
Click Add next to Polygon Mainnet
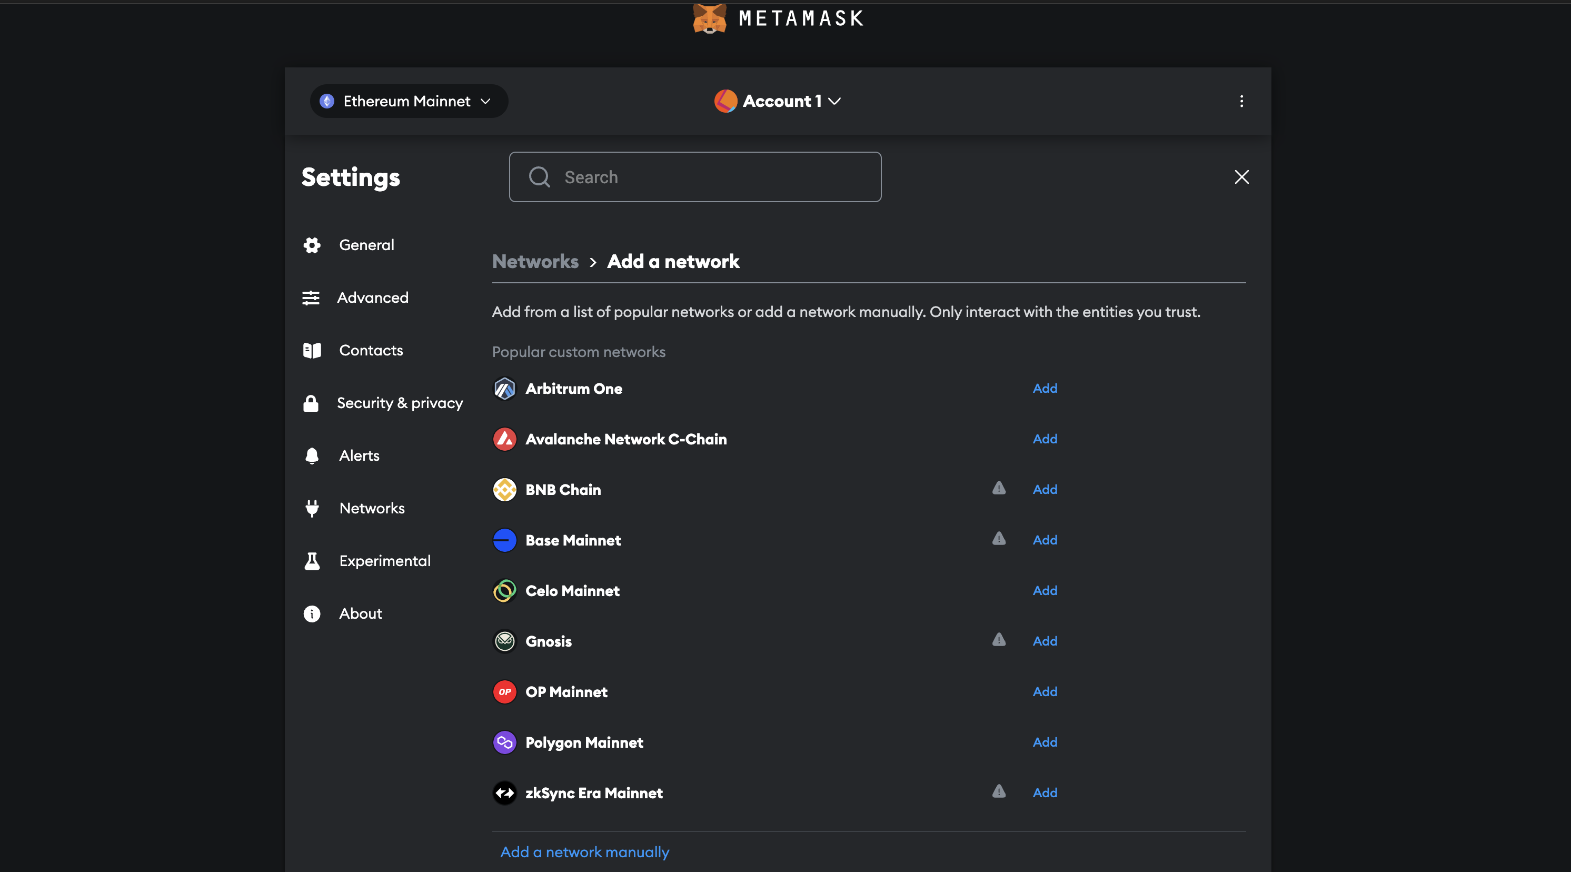coord(1044,742)
